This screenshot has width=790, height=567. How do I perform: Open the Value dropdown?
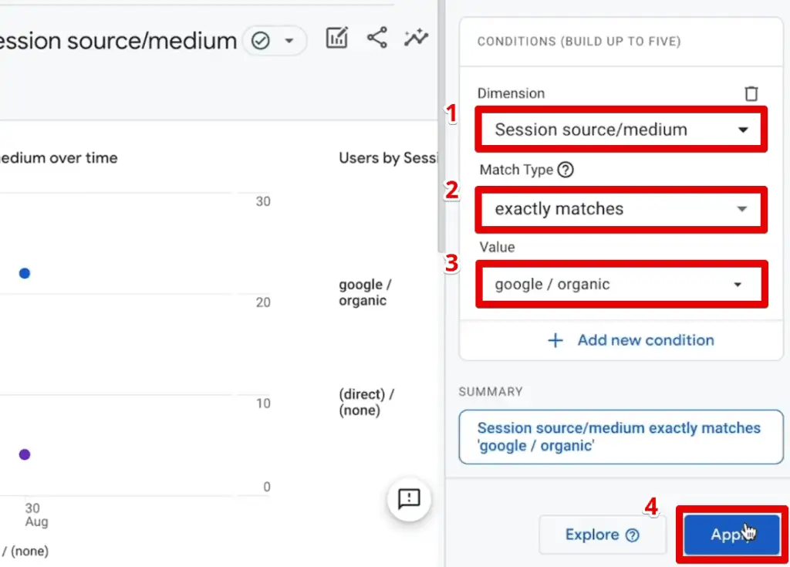point(621,284)
